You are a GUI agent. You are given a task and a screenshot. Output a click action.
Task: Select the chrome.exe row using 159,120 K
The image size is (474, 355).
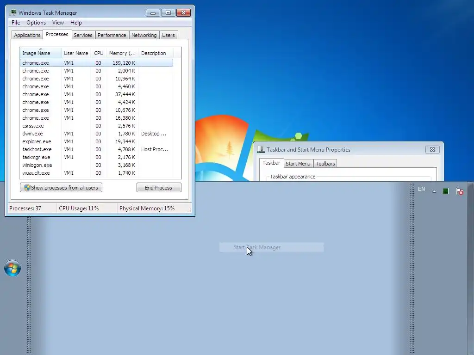96,63
